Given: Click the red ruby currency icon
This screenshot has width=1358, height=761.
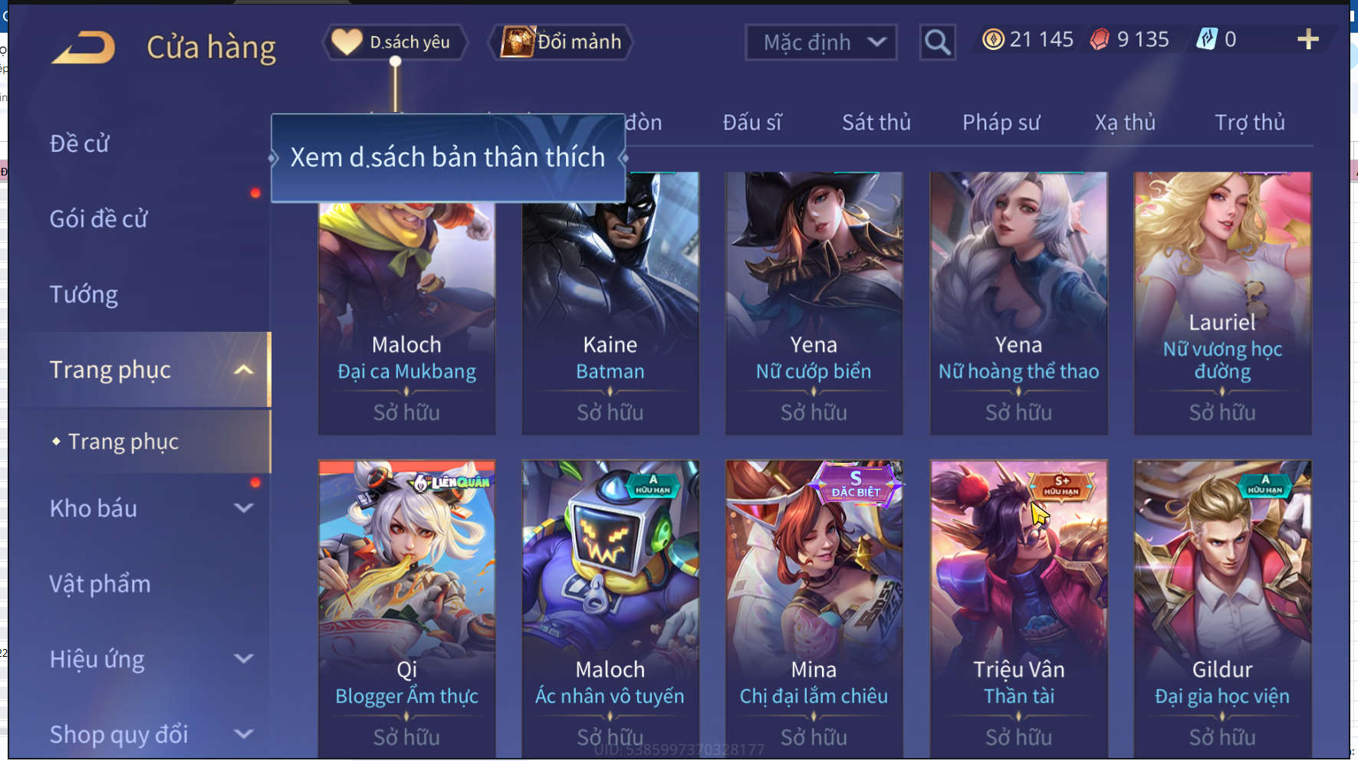Looking at the screenshot, I should coord(1100,39).
